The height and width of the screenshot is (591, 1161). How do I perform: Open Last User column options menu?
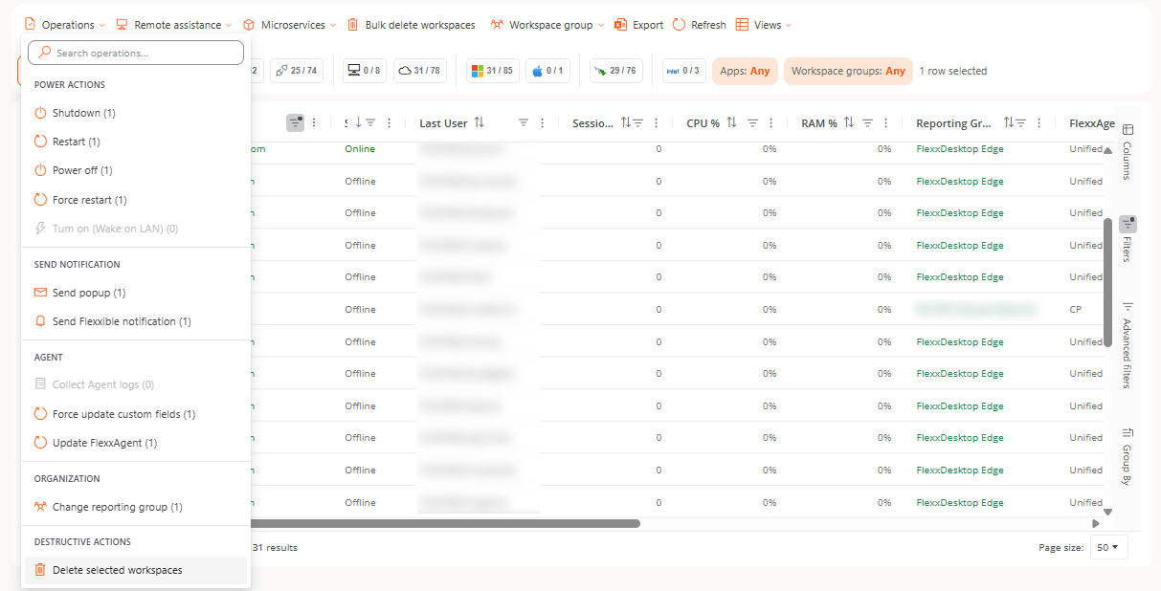(543, 123)
